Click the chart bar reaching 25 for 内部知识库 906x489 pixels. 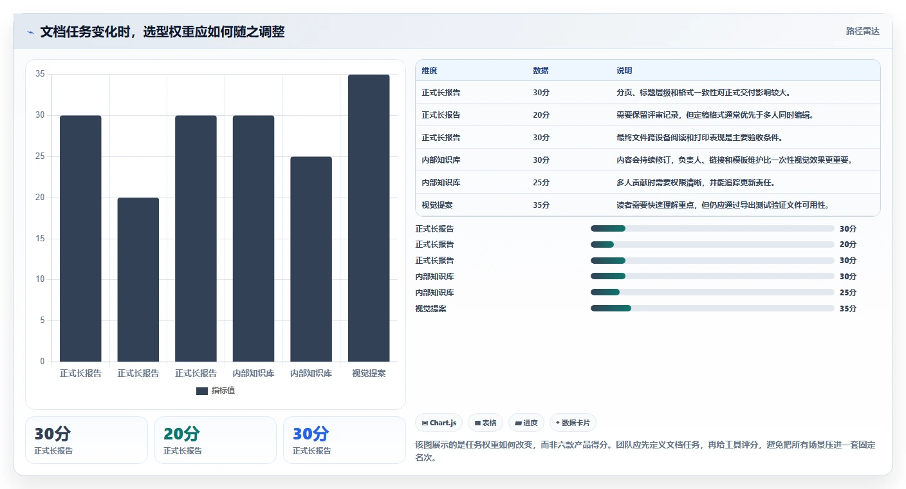coord(311,259)
